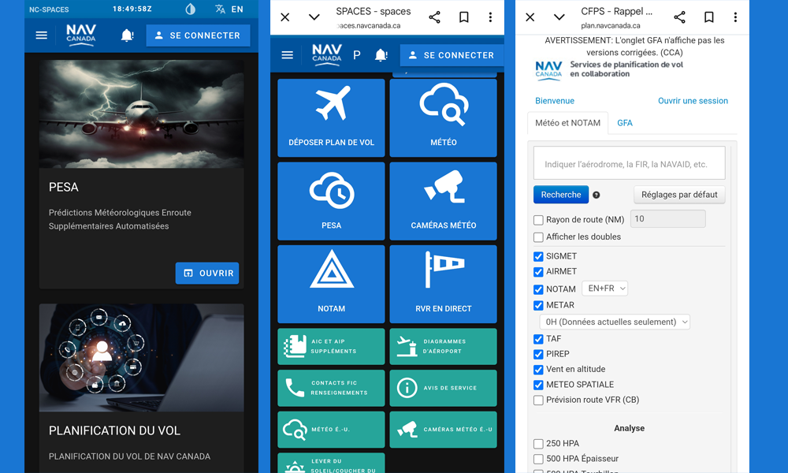The height and width of the screenshot is (473, 788).
Task: Uncheck NOTAM checkbox
Action: pyautogui.click(x=538, y=289)
